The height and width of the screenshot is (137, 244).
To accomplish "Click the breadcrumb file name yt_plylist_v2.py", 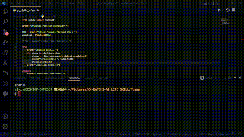I will (54, 16).
